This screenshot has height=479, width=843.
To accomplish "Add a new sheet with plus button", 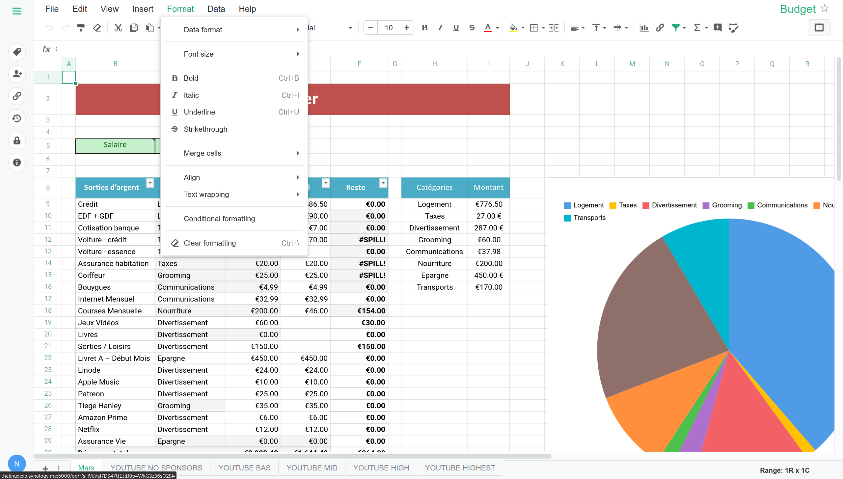I will pyautogui.click(x=45, y=468).
